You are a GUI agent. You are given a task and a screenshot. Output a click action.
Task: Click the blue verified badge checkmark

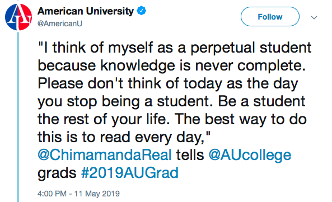click(141, 11)
